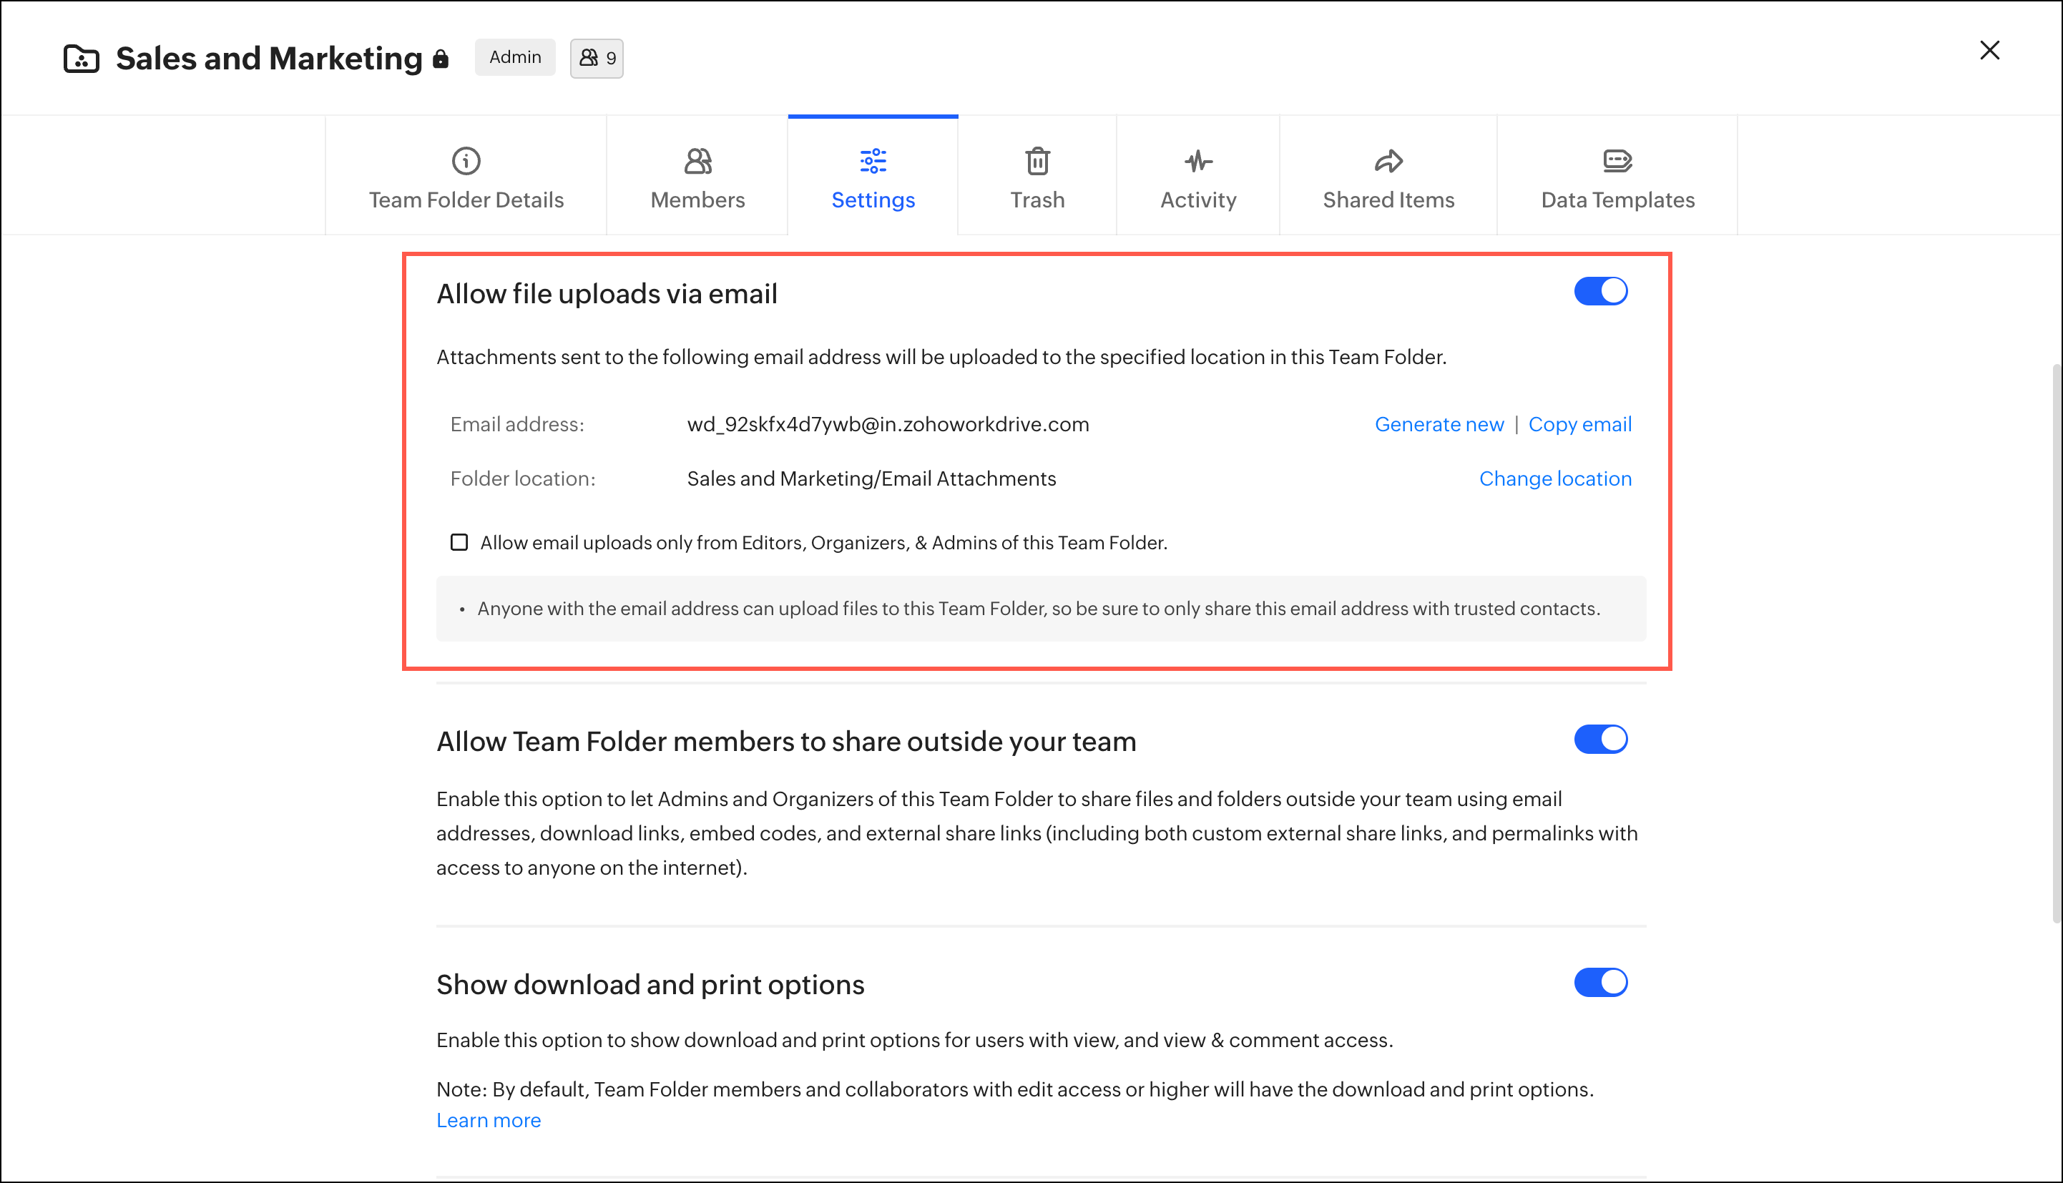Click Generate new email link

(1439, 424)
